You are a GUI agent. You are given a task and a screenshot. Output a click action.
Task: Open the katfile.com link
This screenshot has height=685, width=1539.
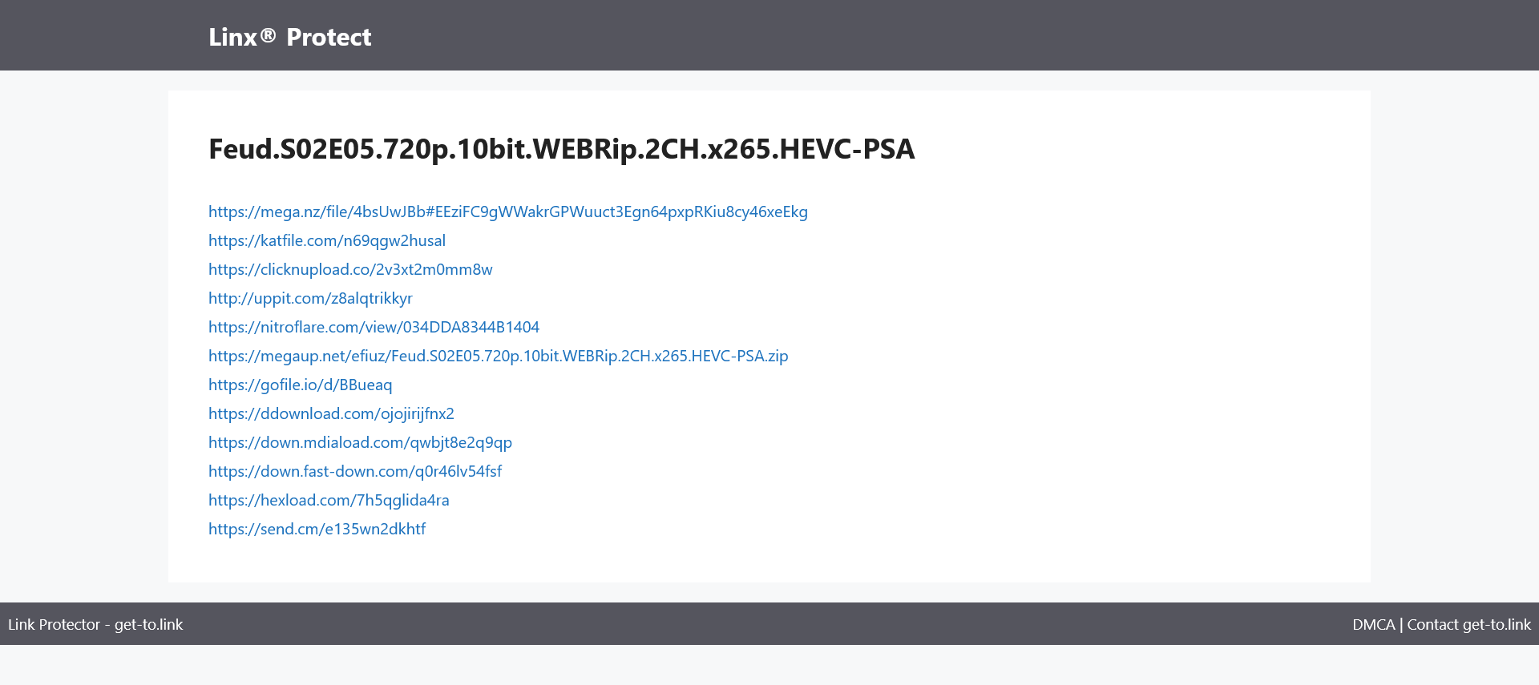click(326, 240)
